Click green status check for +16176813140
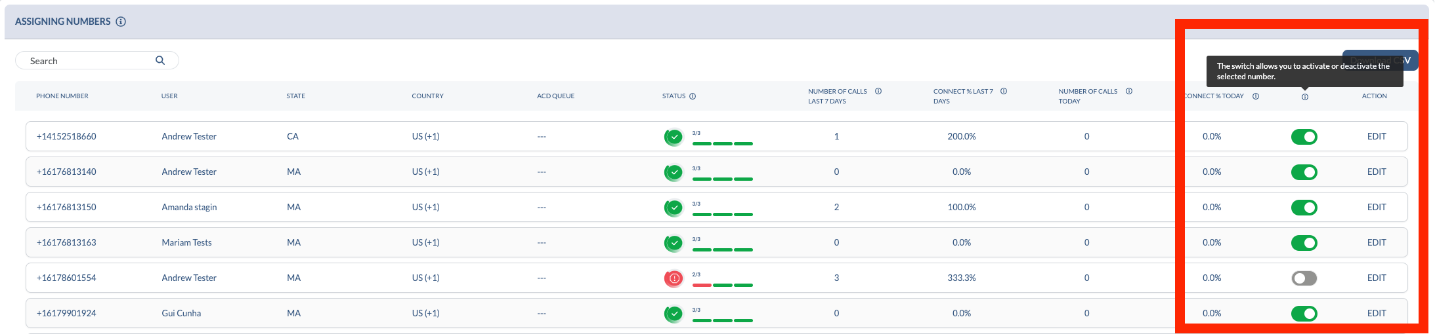 (674, 172)
